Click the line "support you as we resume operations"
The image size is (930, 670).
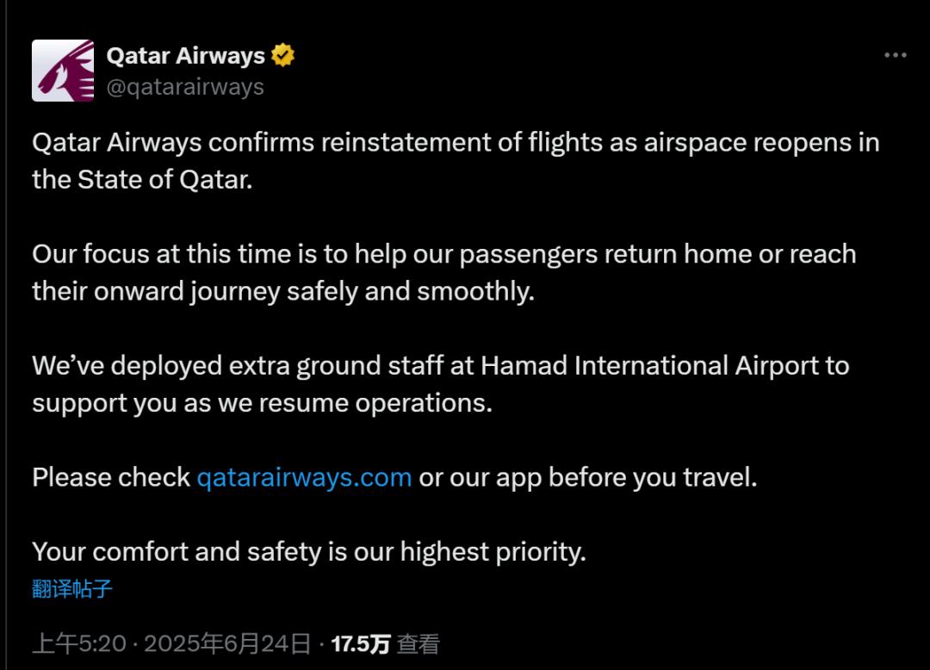(x=262, y=403)
